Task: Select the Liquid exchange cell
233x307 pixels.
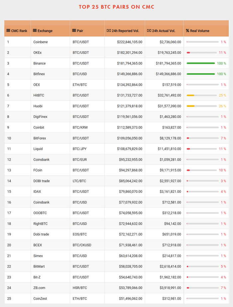Action: click(x=50, y=149)
